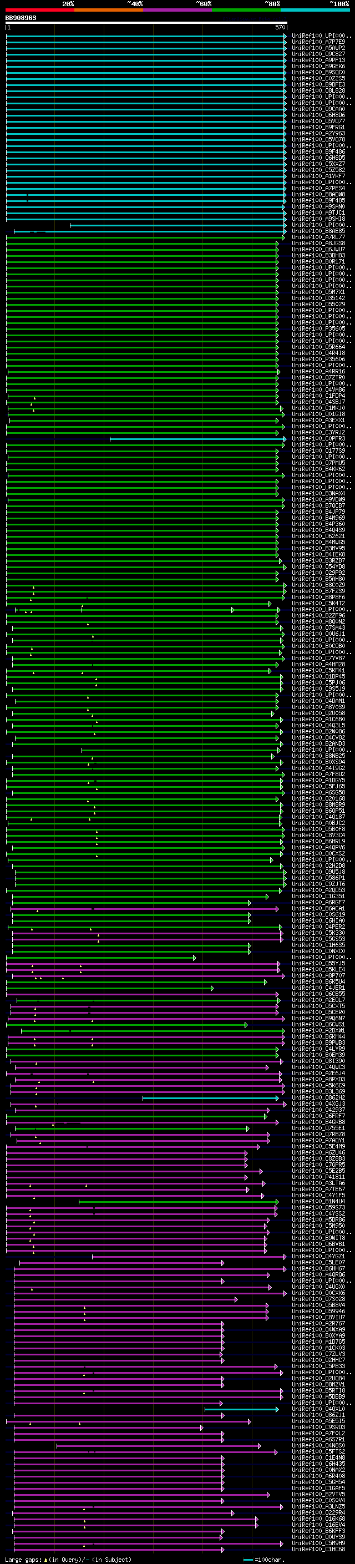Click the red ~20% identity legend bar

pos(40,10)
